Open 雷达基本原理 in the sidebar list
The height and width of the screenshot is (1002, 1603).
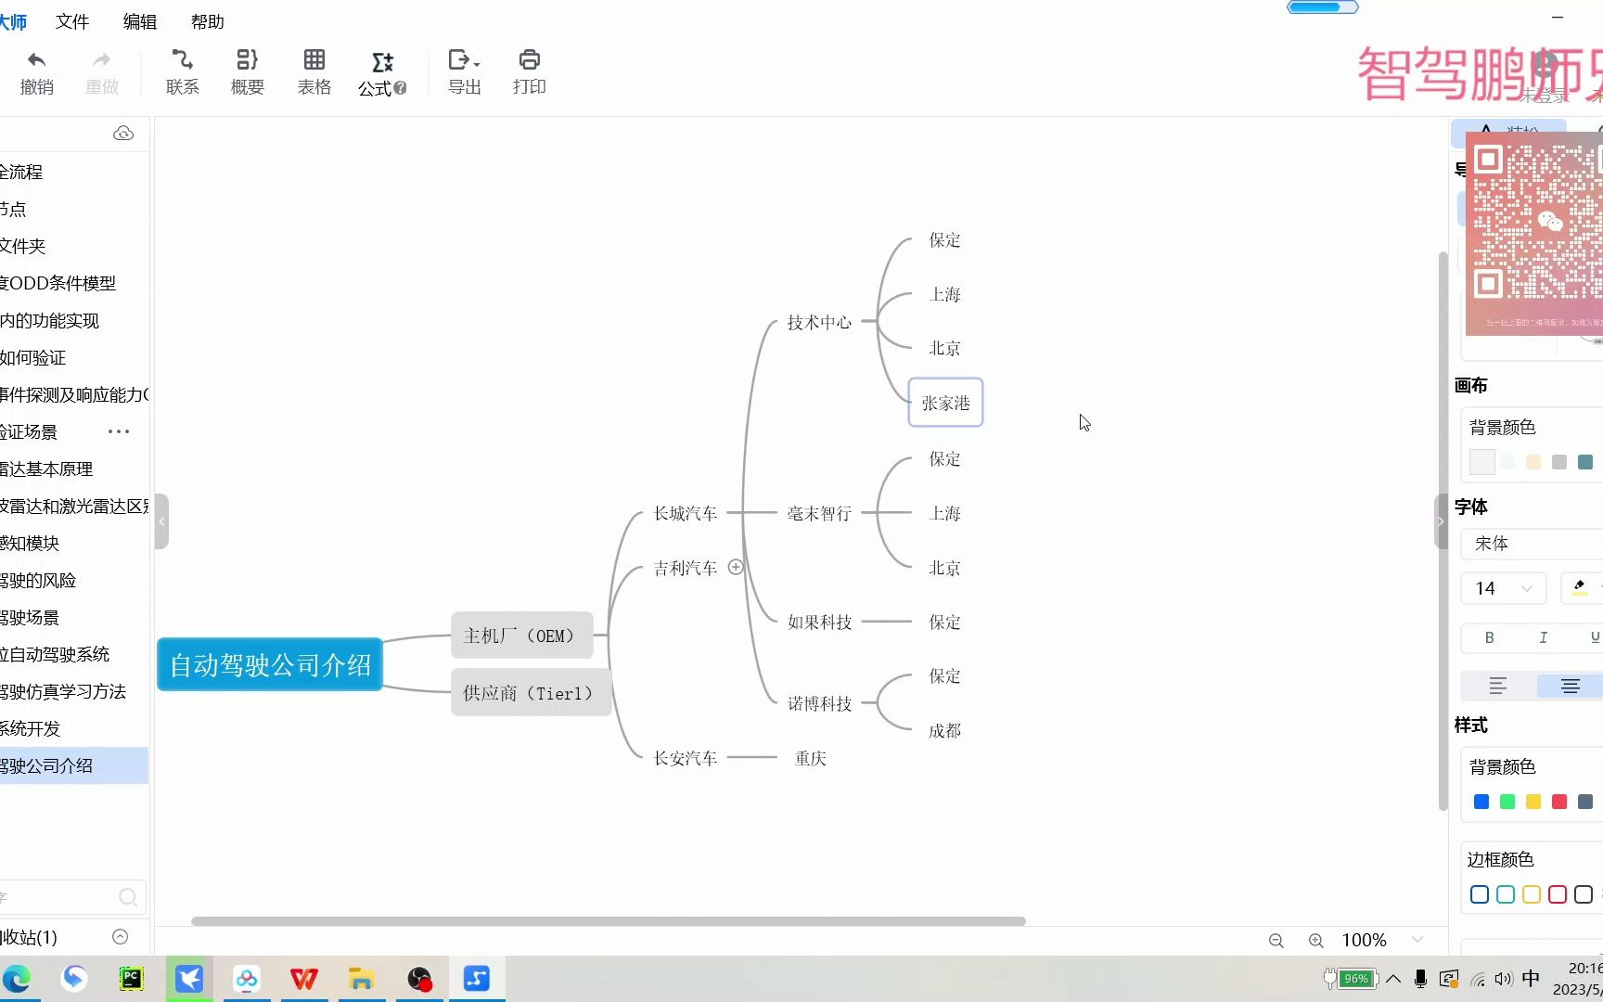tap(74, 469)
